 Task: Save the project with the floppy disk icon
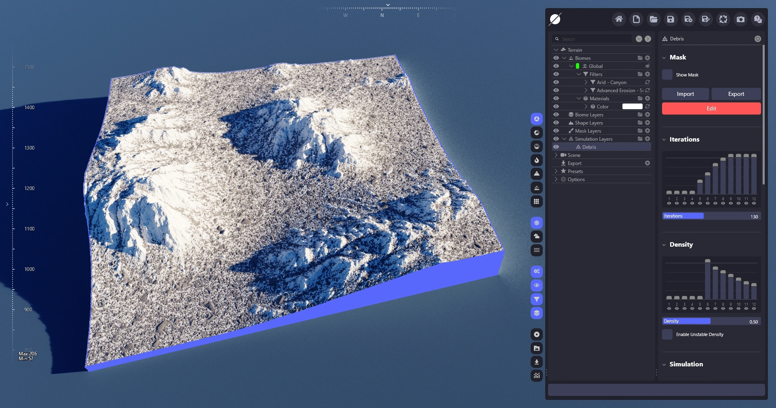click(671, 19)
